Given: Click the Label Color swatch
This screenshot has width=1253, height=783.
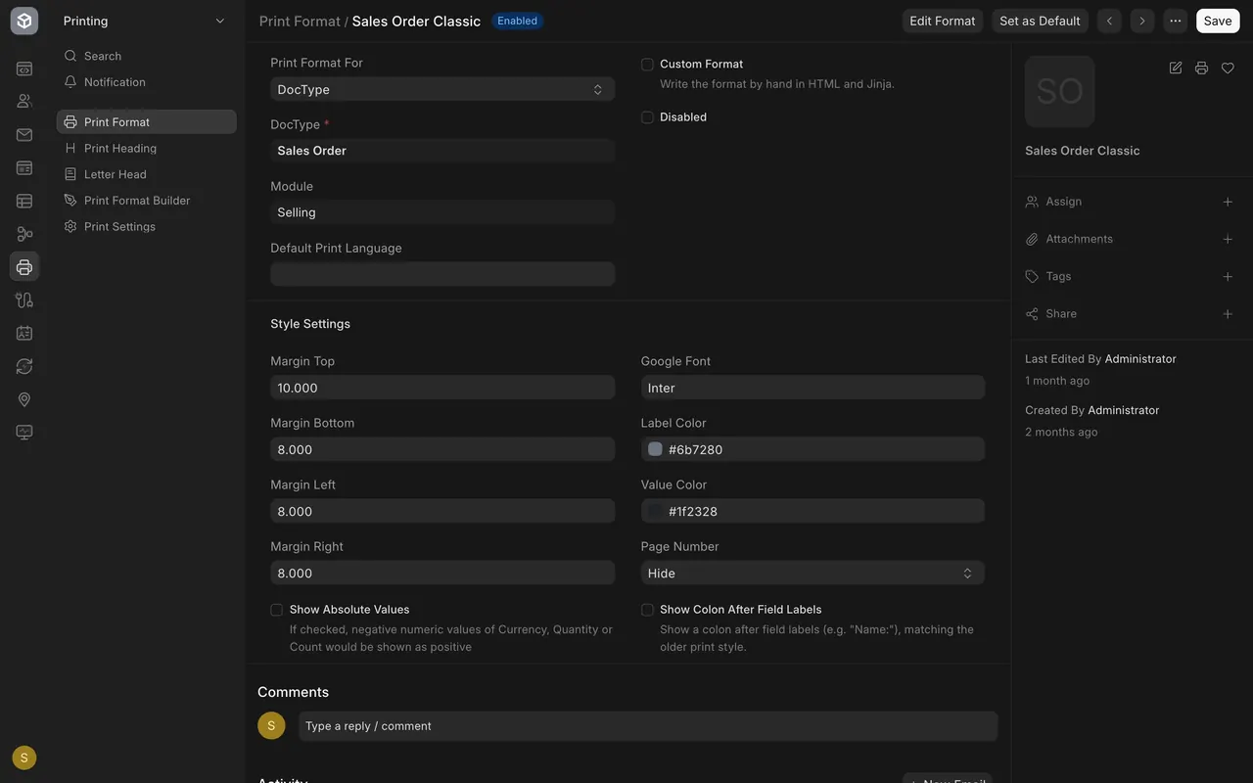Looking at the screenshot, I should pyautogui.click(x=655, y=449).
